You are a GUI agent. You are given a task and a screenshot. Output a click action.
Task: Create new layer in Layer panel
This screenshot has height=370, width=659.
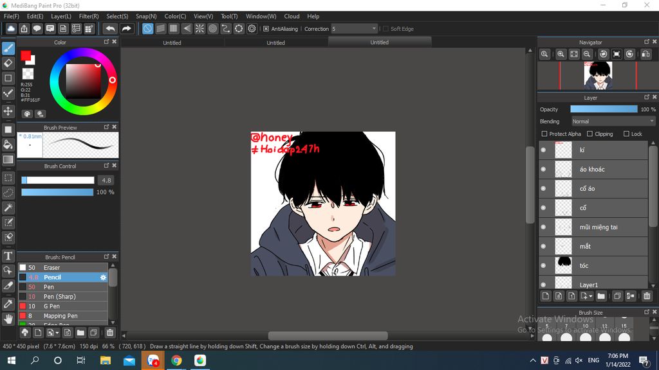point(546,296)
